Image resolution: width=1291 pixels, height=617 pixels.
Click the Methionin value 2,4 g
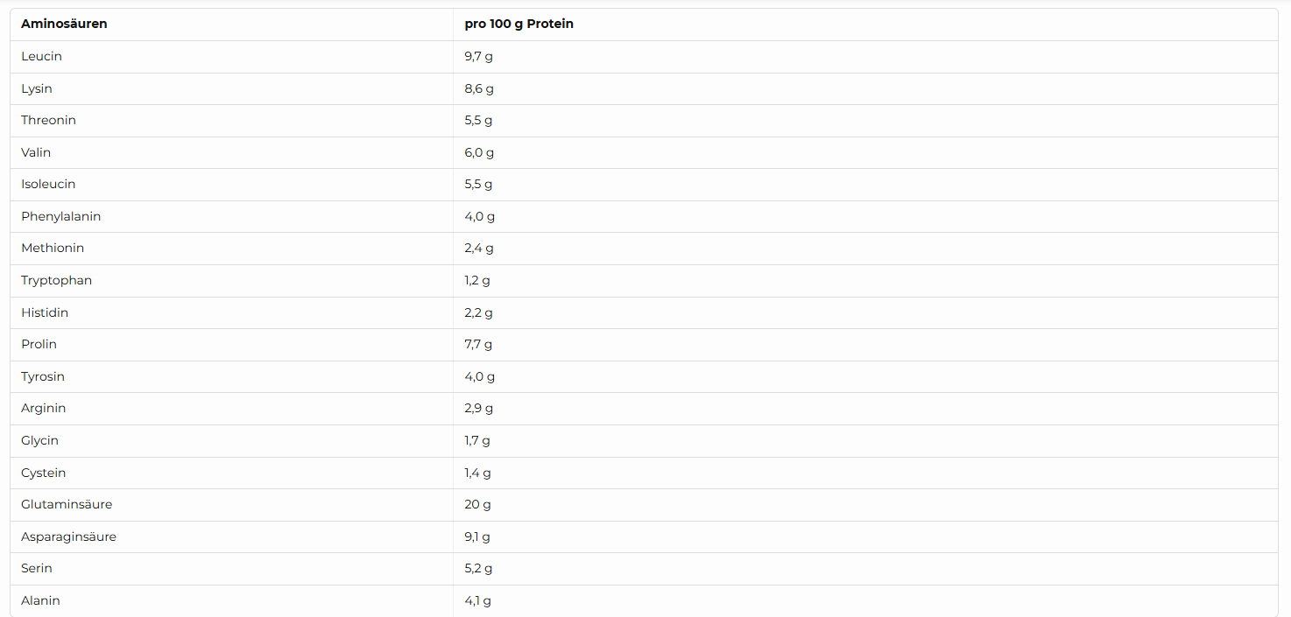coord(479,249)
